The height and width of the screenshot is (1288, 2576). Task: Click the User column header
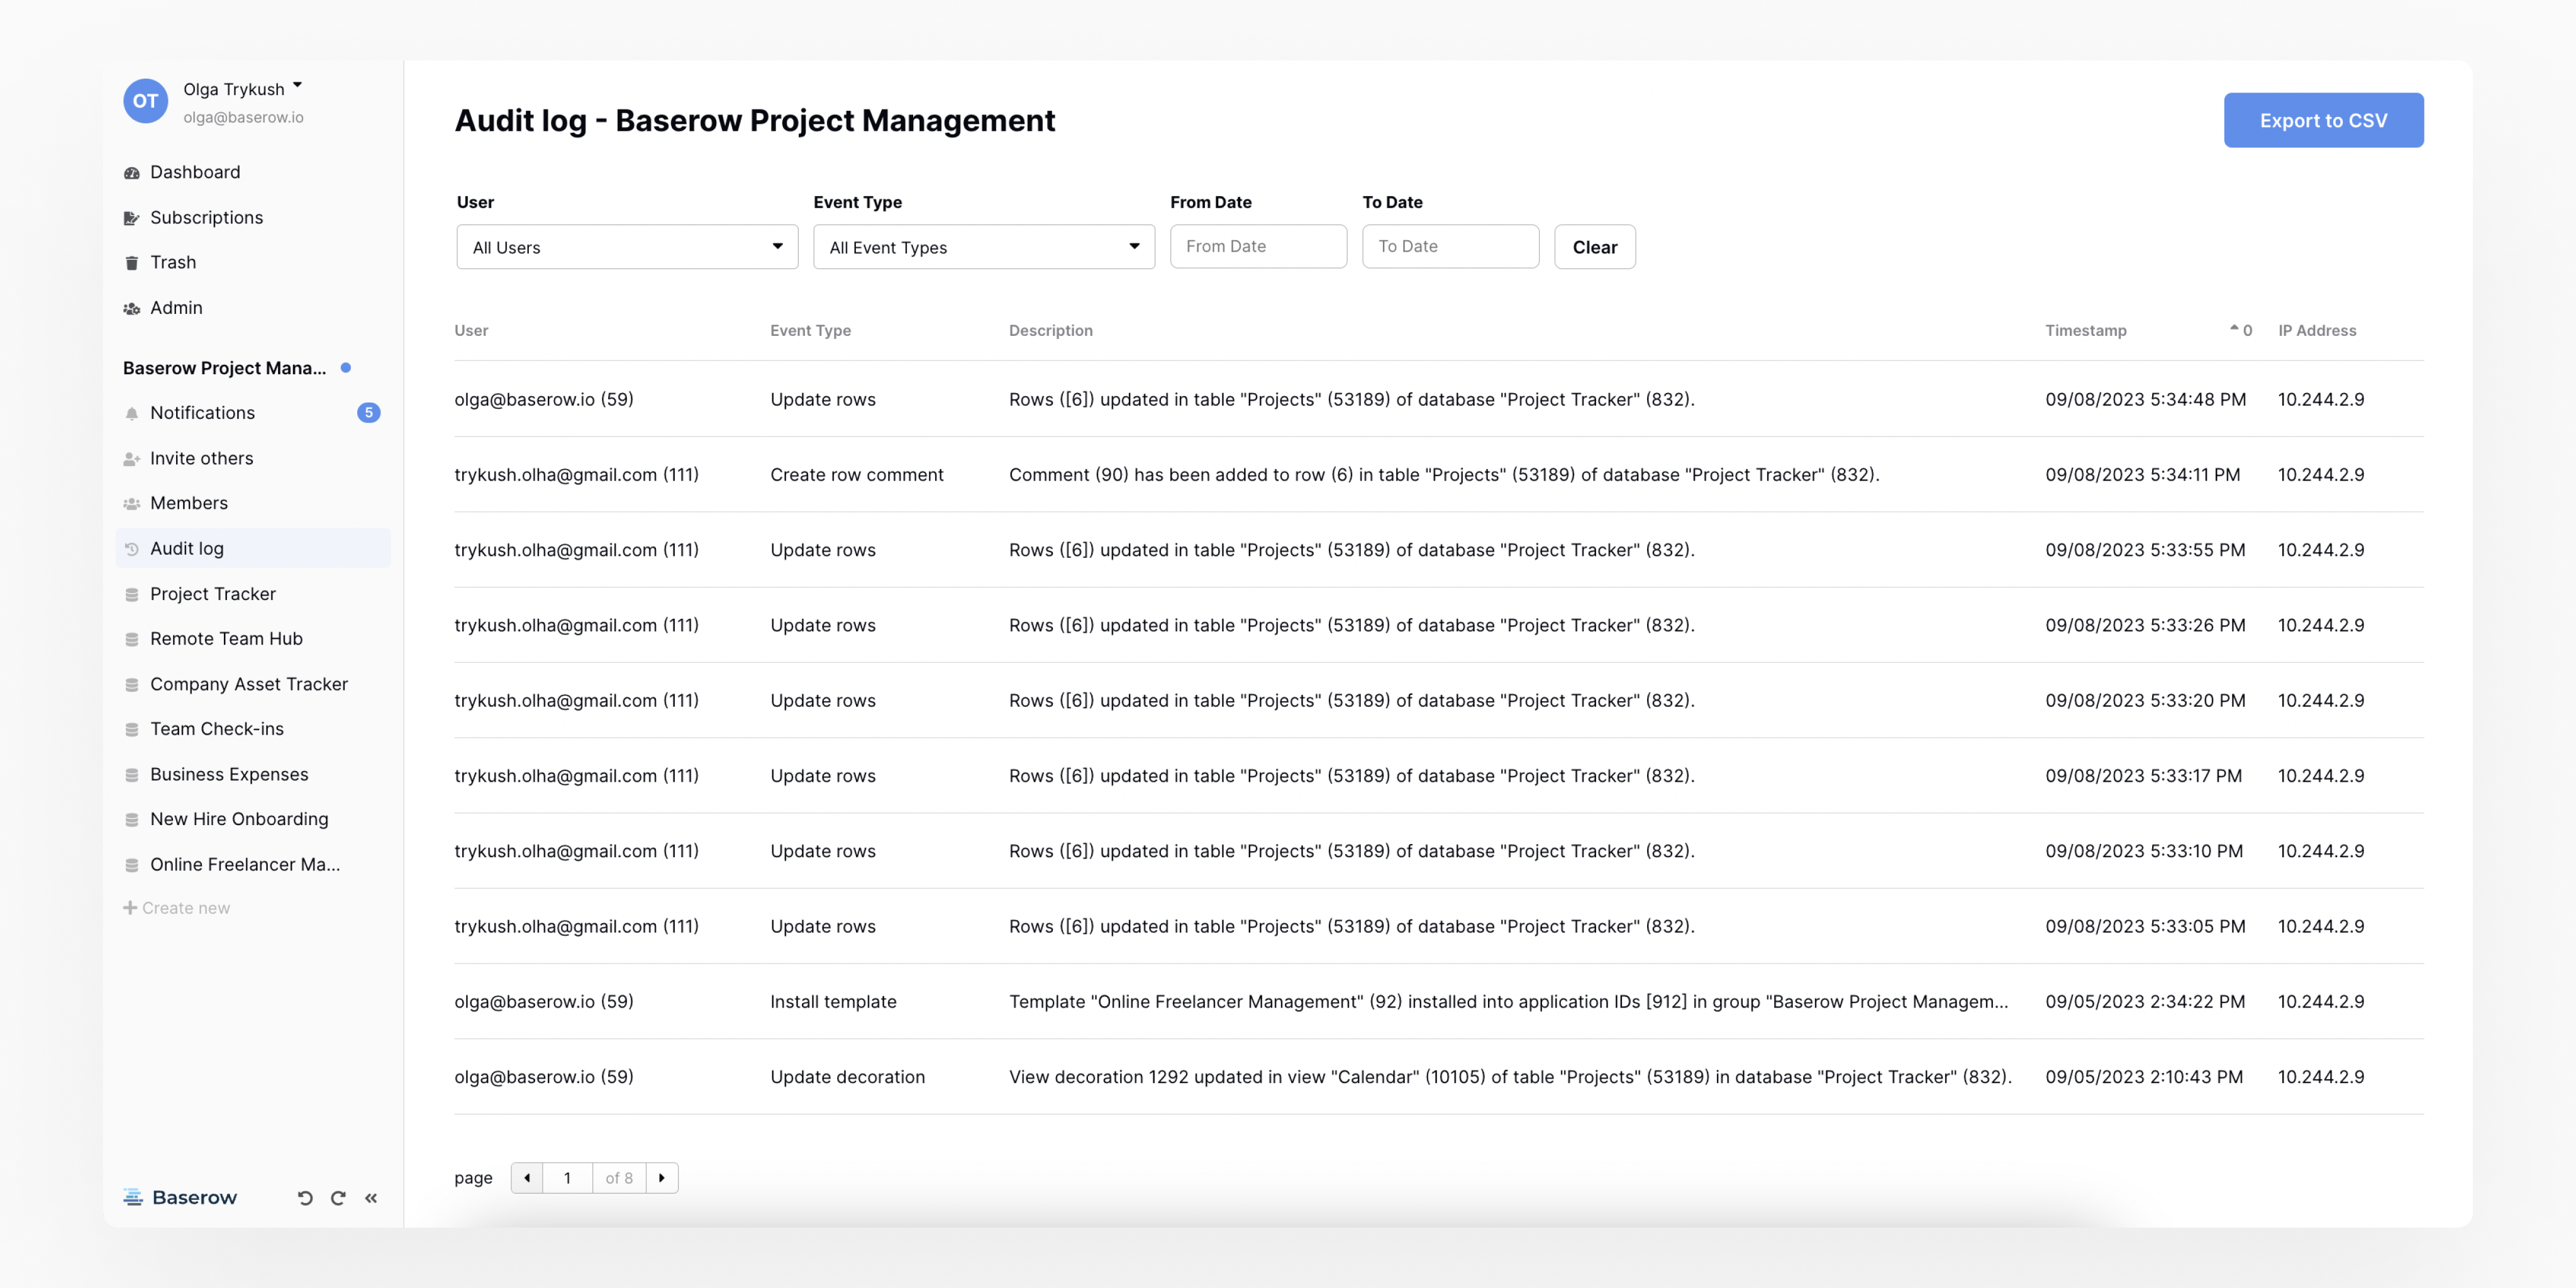point(471,330)
